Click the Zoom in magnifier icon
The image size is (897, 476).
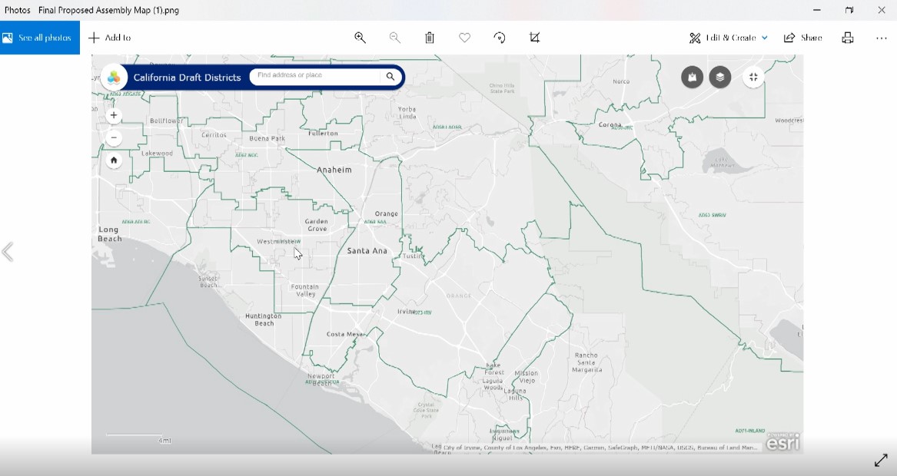point(360,38)
